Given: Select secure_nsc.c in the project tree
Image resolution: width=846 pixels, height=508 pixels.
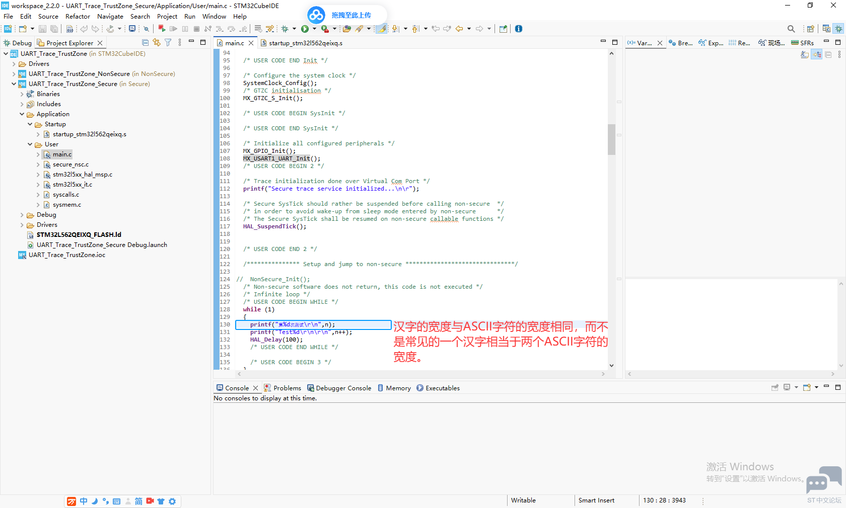Looking at the screenshot, I should [x=70, y=164].
